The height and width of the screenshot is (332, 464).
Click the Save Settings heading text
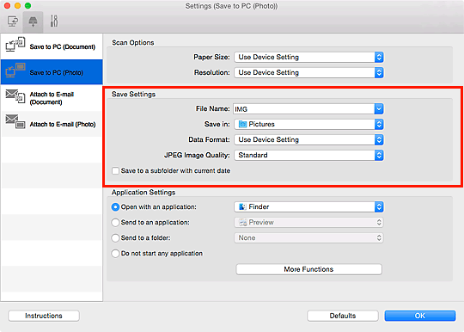[133, 94]
